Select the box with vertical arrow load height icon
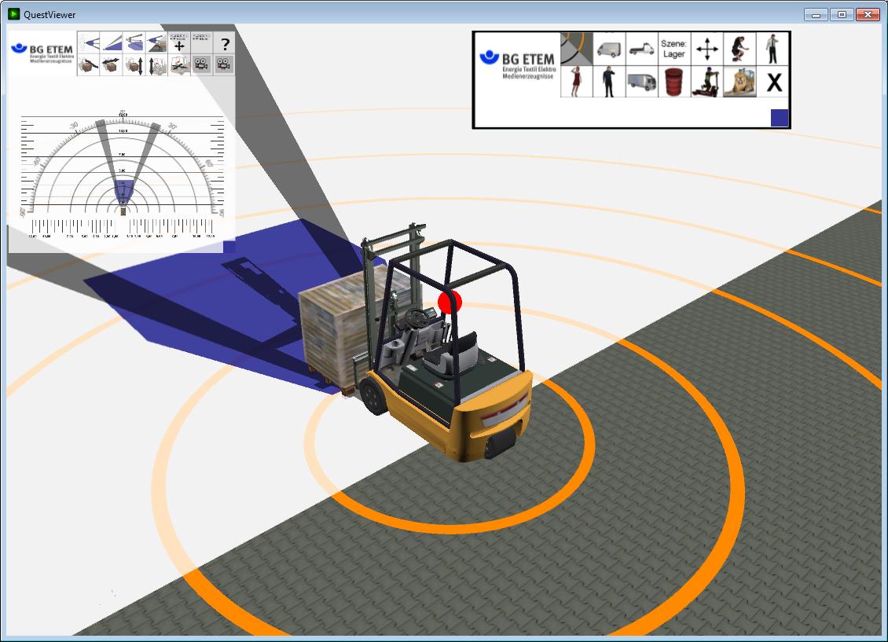888x642 pixels. coord(134,65)
